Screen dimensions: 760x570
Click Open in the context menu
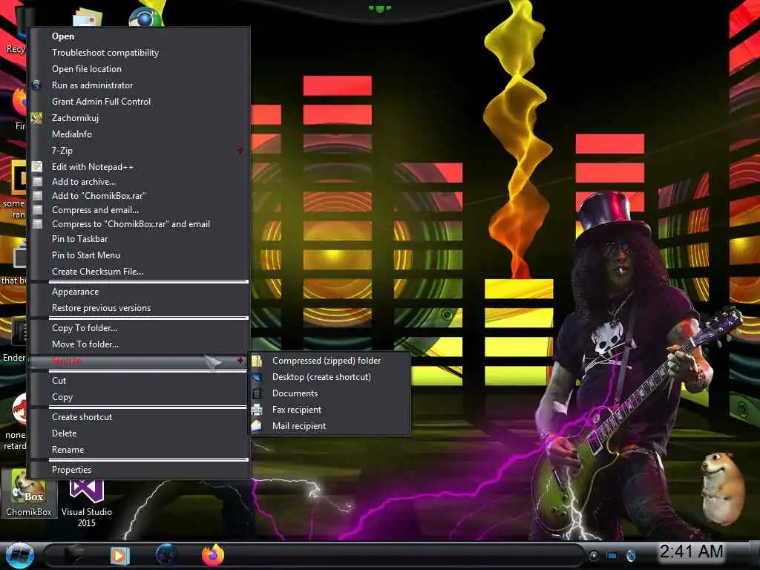[139, 36]
